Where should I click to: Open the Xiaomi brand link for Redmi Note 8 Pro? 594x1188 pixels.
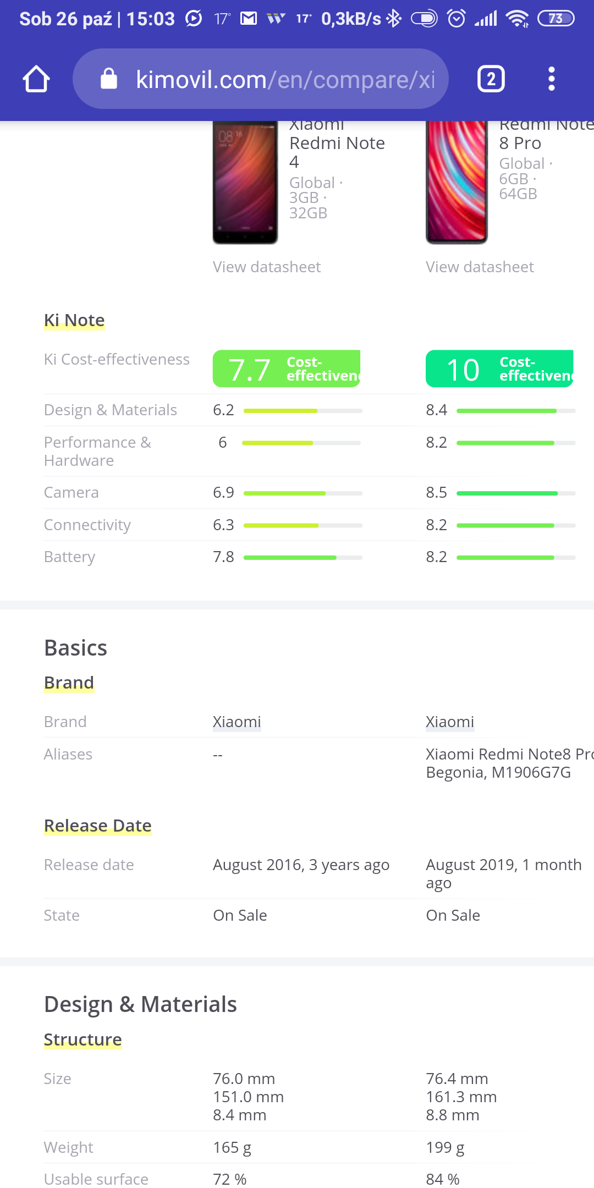pyautogui.click(x=450, y=722)
